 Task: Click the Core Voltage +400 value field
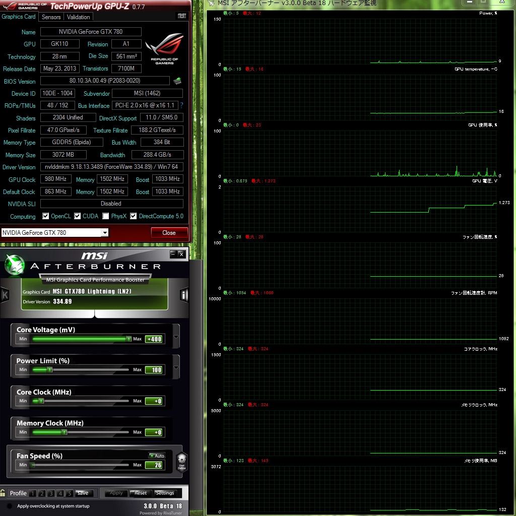point(154,339)
